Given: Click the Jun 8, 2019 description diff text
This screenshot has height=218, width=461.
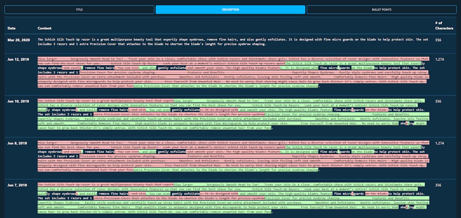Looking at the screenshot, I should 233,156.
